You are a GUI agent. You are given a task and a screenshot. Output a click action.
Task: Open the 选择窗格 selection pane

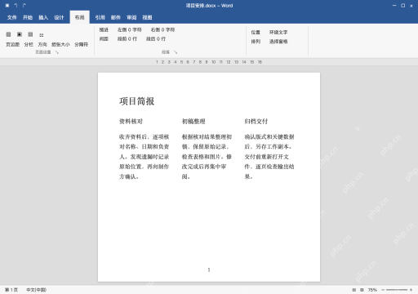pyautogui.click(x=278, y=42)
